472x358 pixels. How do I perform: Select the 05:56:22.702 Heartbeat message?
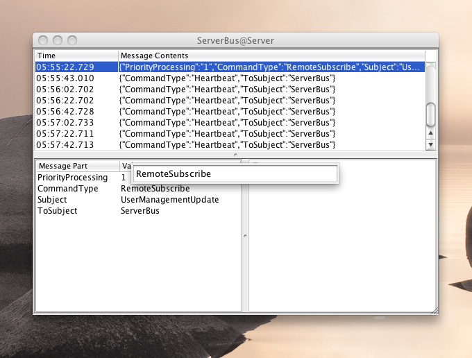pos(229,101)
